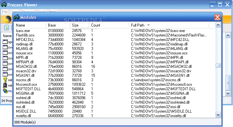Open the File menu in Process Viewer

(x=5, y=12)
